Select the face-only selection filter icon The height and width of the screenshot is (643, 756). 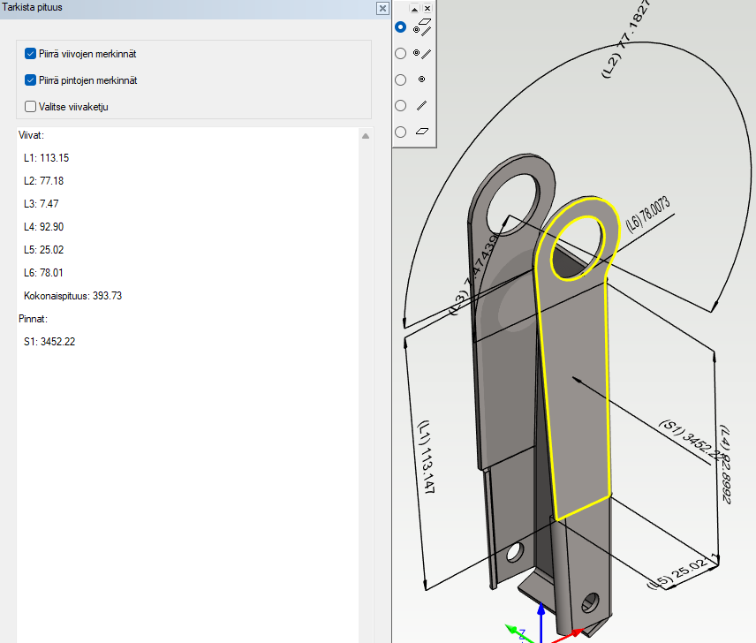(422, 132)
